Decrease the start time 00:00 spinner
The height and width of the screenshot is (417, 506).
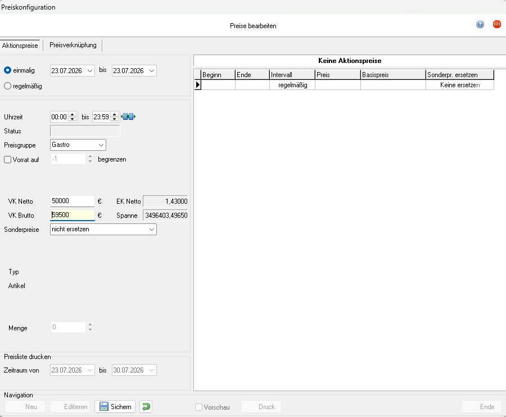coord(73,119)
